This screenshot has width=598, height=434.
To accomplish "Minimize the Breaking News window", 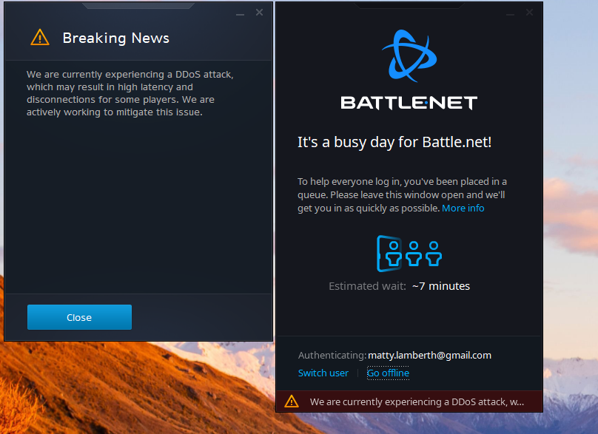I will click(240, 13).
